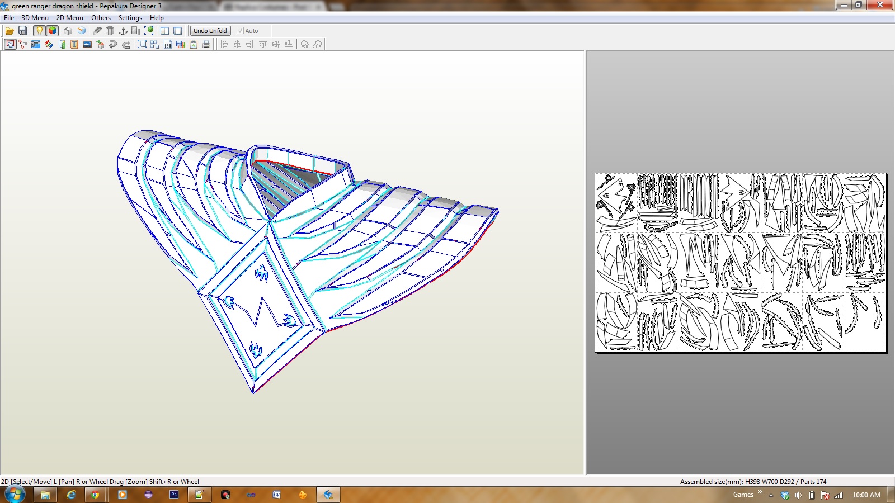Open the 3D Menu
Image resolution: width=895 pixels, height=503 pixels.
click(35, 18)
